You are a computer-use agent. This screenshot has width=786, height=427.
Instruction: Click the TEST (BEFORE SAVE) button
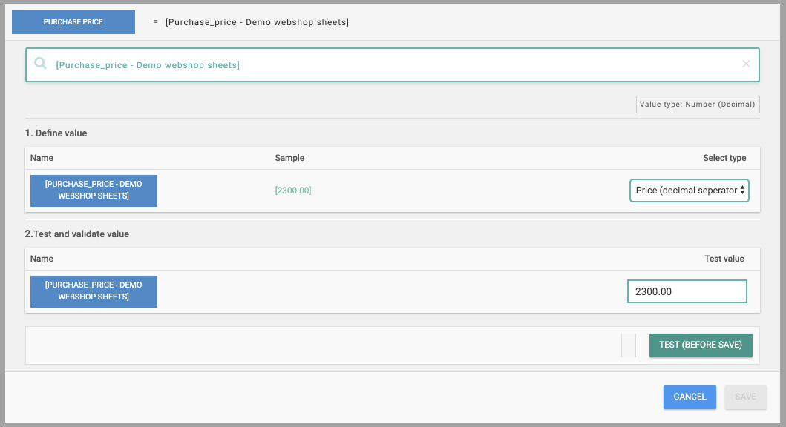701,345
